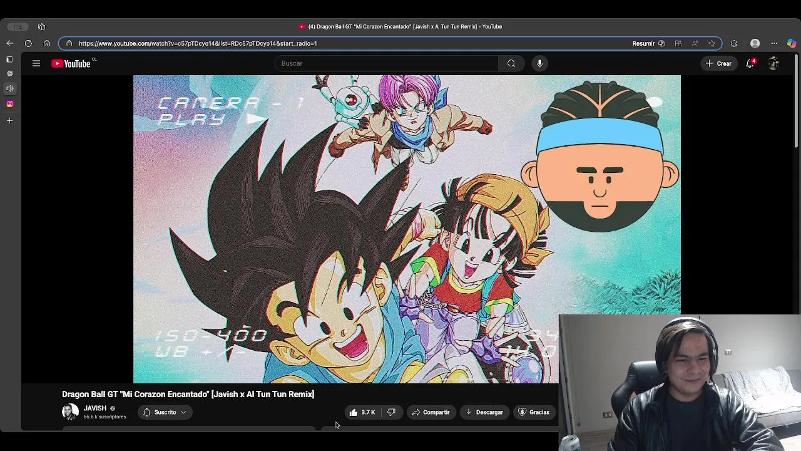The image size is (801, 451).
Task: Open browser profile menu
Action: coord(755,43)
